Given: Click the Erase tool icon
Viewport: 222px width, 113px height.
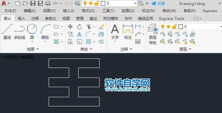Looking at the screenshot, I should point(101,27).
